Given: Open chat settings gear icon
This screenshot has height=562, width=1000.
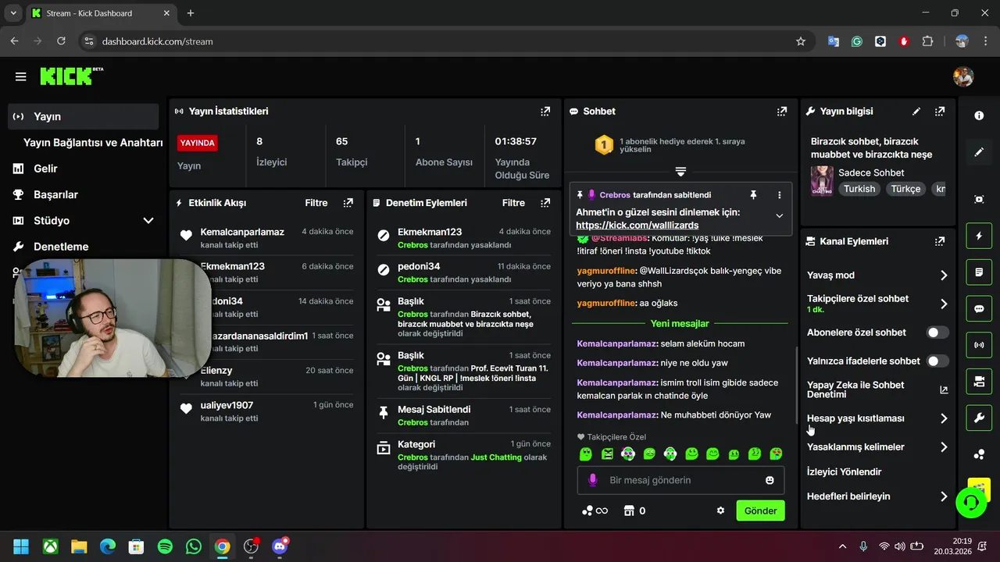Looking at the screenshot, I should click(720, 510).
